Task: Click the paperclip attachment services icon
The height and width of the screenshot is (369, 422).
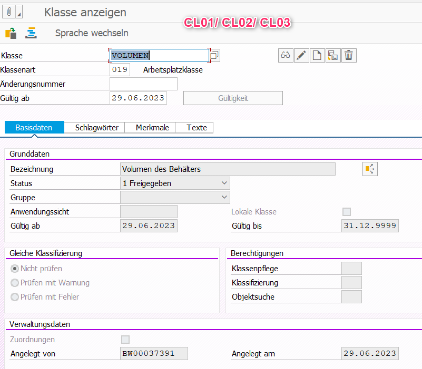Action: (x=10, y=12)
